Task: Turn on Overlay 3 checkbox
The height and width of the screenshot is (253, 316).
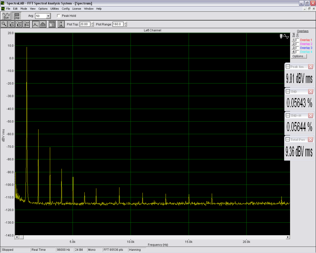Action: [297, 48]
